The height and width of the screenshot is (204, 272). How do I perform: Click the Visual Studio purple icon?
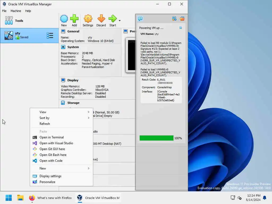pos(35,143)
